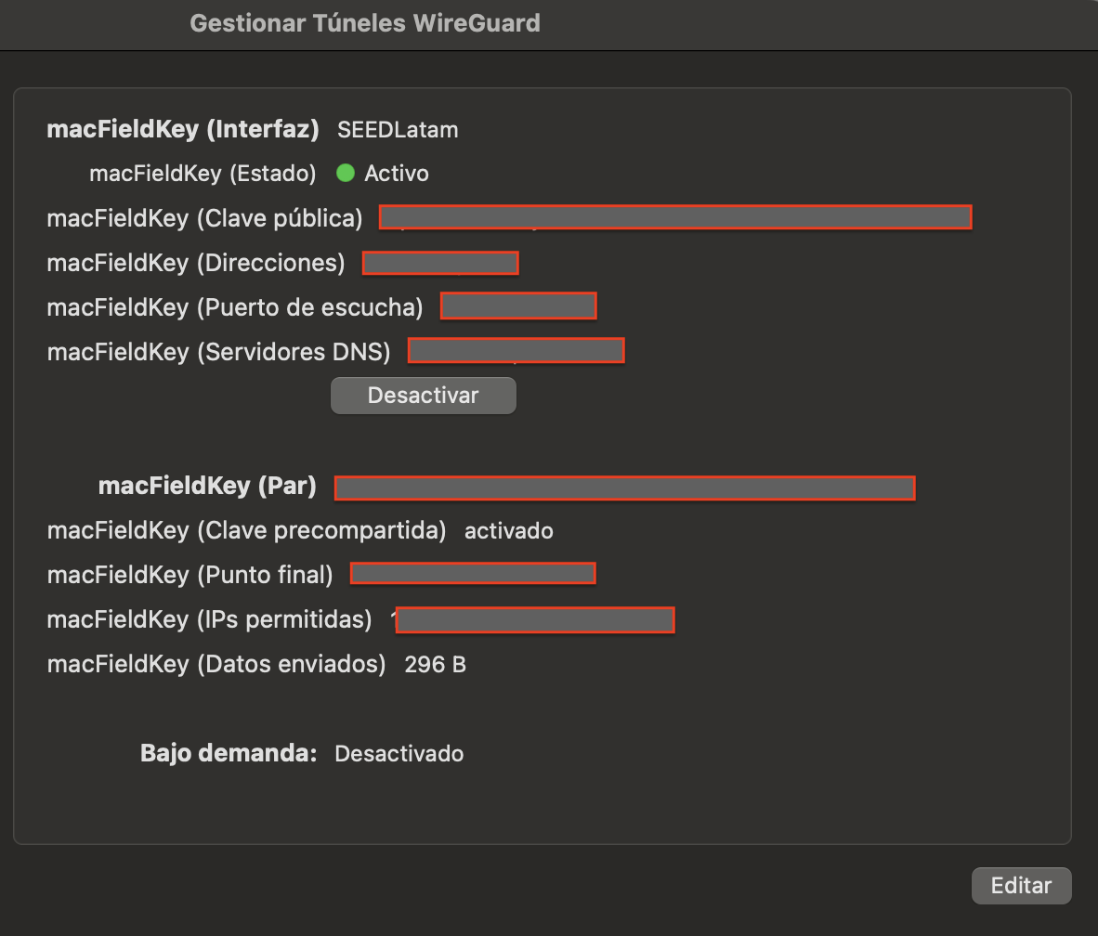Click the green active status dot

click(x=346, y=173)
